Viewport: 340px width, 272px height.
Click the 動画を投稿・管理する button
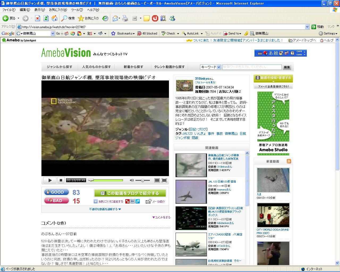273,78
